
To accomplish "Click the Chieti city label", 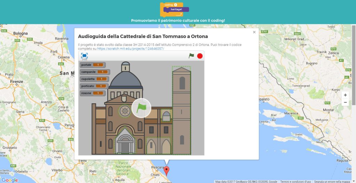I will (x=155, y=175).
